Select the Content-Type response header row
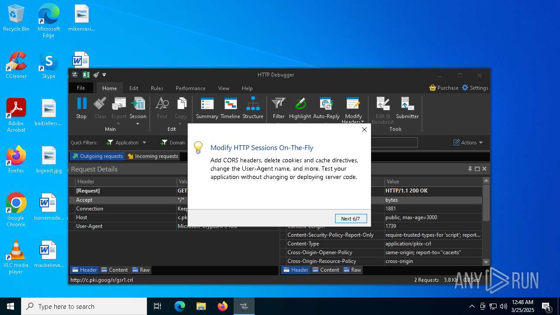 tap(381, 244)
